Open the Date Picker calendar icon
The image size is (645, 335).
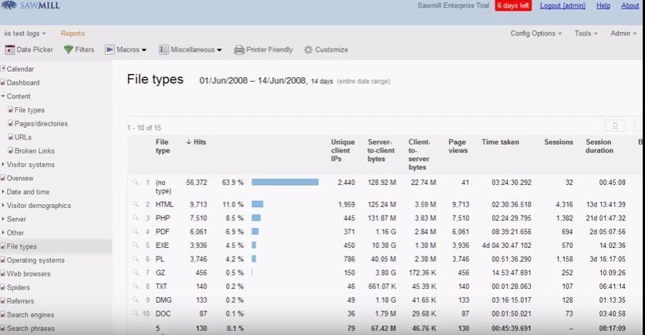tap(10, 50)
